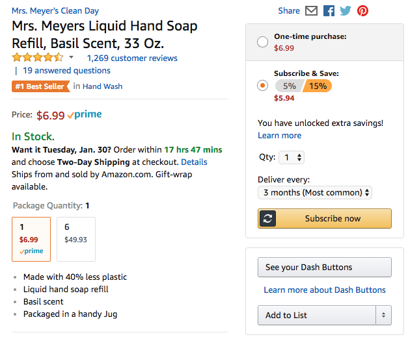This screenshot has height=337, width=408.
Task: Select the 15% savings tier pill
Action: 318,86
